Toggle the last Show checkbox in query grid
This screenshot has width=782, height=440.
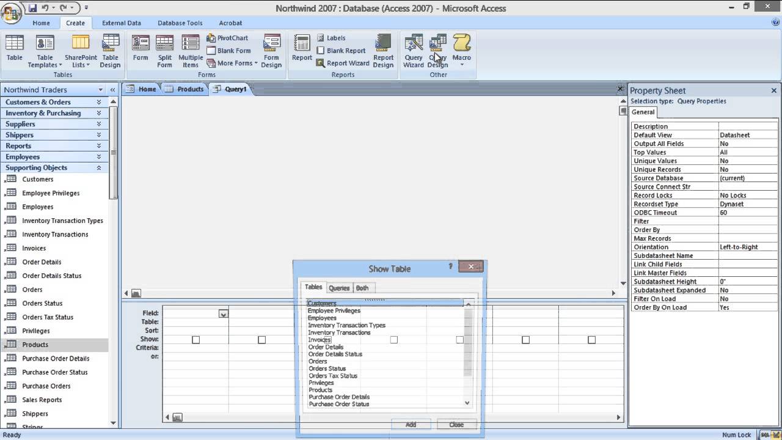pos(591,340)
